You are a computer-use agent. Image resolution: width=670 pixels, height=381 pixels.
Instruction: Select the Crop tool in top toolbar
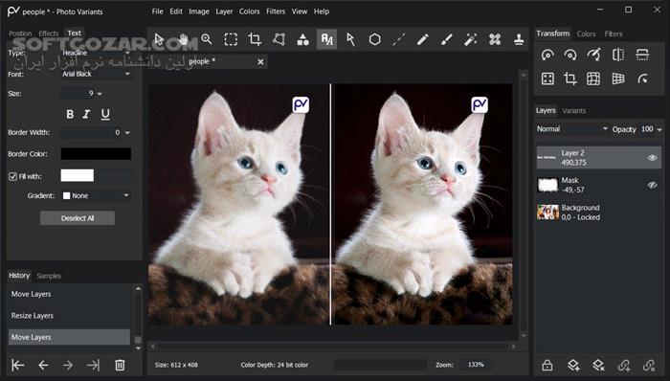[255, 39]
